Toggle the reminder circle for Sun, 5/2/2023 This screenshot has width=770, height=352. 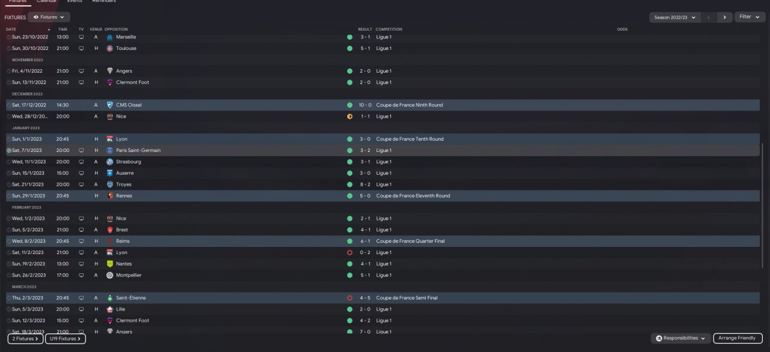click(x=9, y=230)
